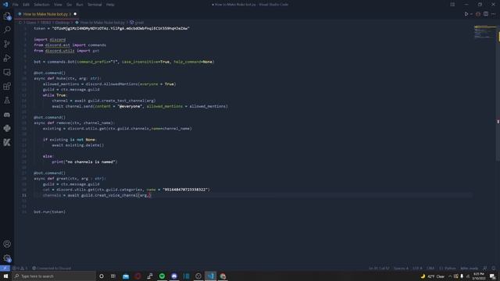Open the Search view in the activity bar
This screenshot has height=281, width=500.
[7, 30]
